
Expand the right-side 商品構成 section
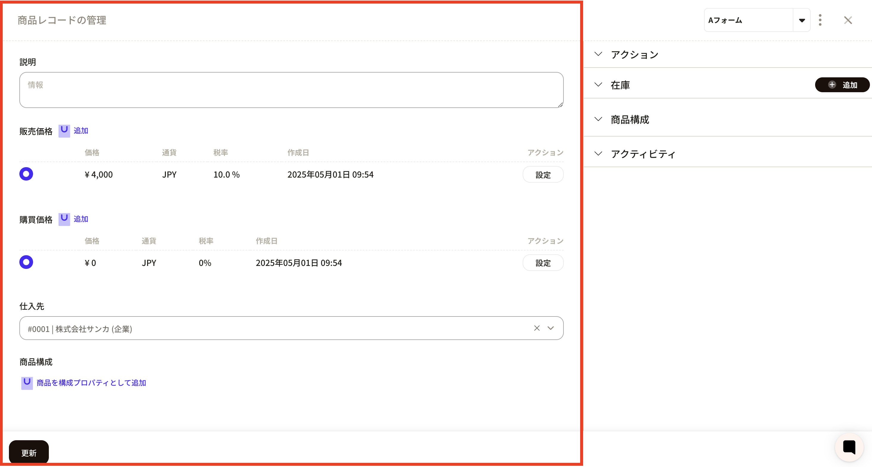click(598, 119)
